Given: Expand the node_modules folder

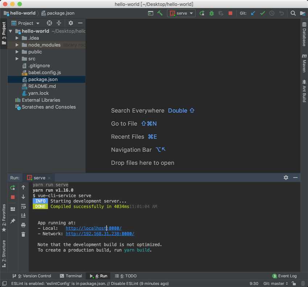Looking at the screenshot, I should [17, 45].
